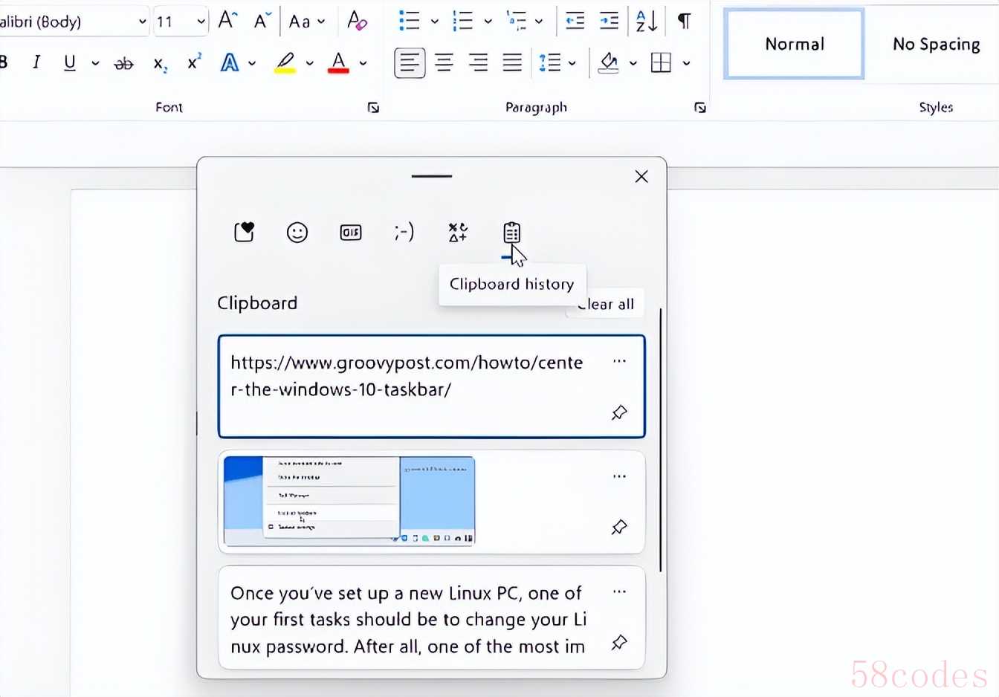Expand the font size dropdown
This screenshot has width=999, height=697.
point(201,22)
